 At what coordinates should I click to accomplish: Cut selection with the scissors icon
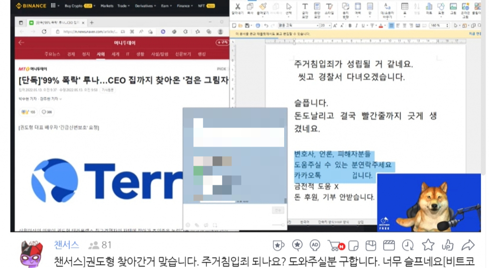(x=238, y=7)
